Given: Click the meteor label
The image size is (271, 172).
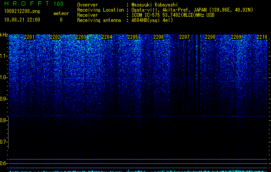Looking at the screenshot, I should (61, 13).
